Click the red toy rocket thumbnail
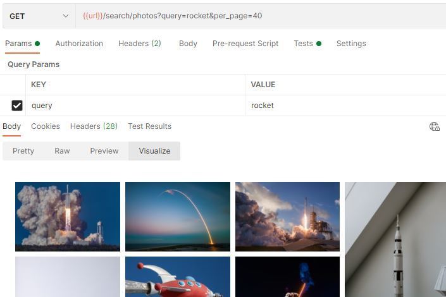Image resolution: width=446 pixels, height=297 pixels. tap(178, 277)
